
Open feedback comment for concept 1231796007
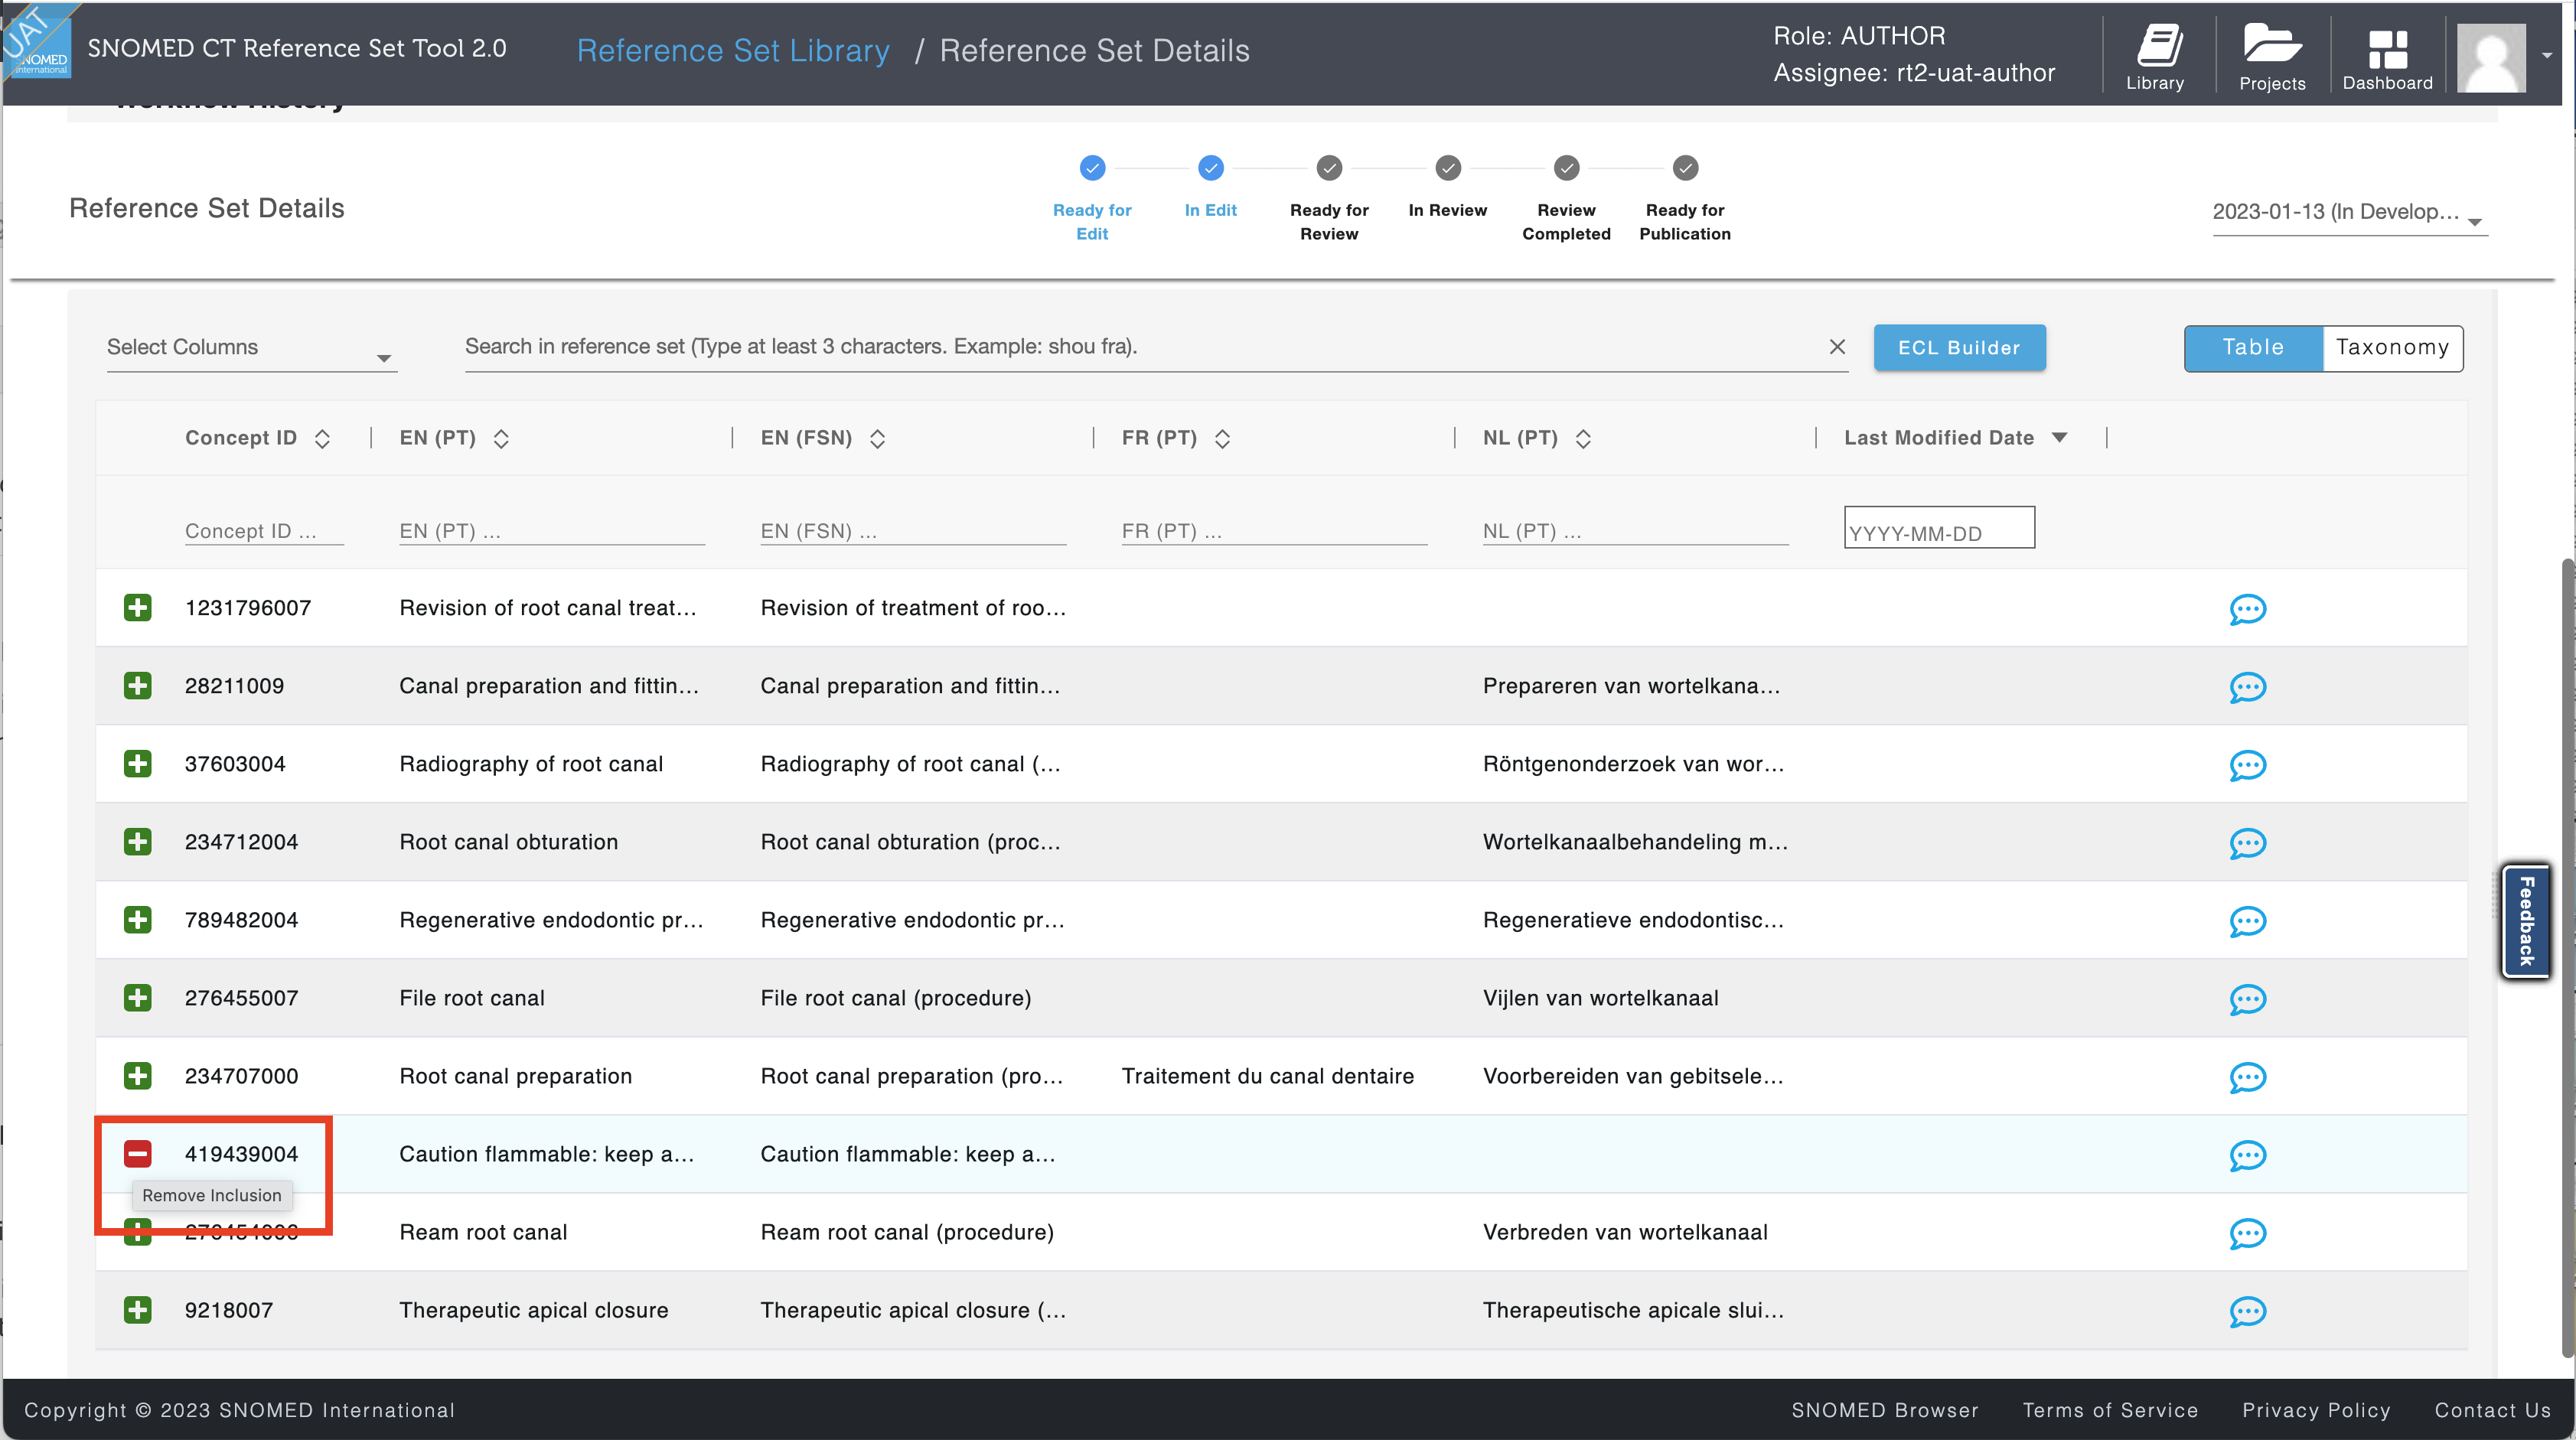coord(2247,609)
